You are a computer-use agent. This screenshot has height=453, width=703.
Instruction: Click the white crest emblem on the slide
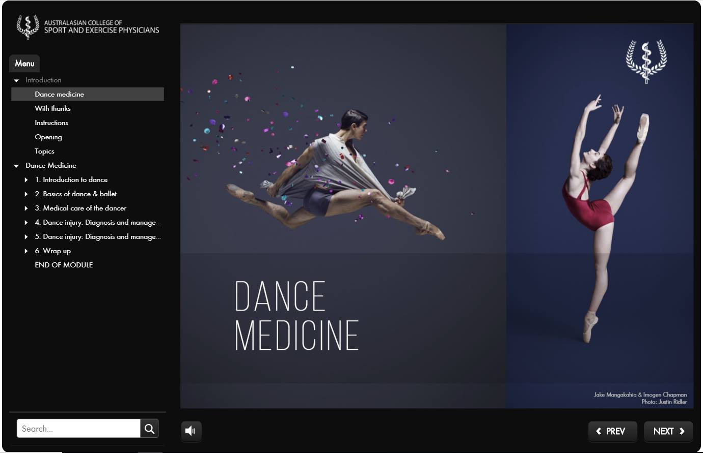[x=646, y=61]
